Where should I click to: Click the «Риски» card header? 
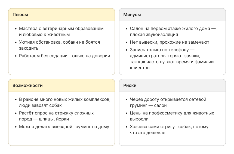click(x=172, y=86)
